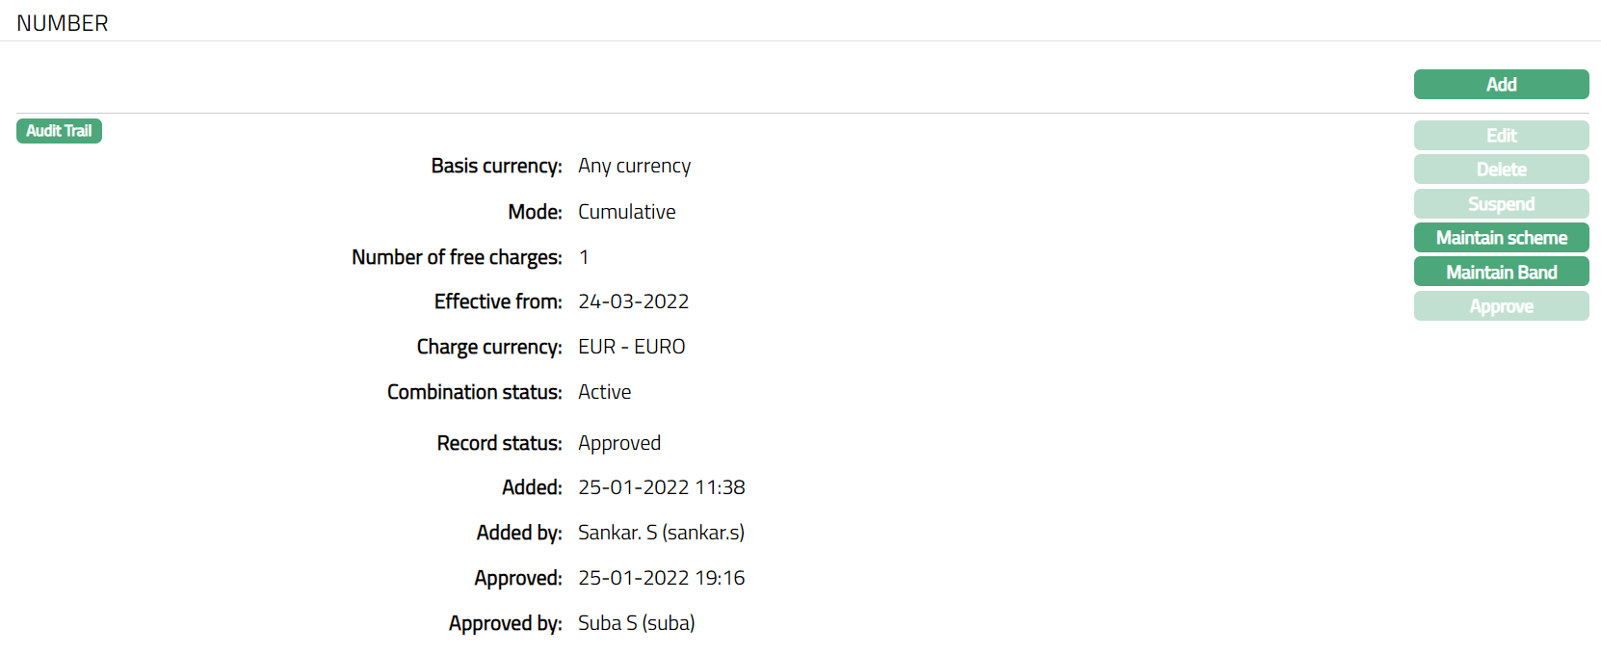Click the effective date 24-03-2022
Viewport: 1601px width, 654px height.
(633, 301)
